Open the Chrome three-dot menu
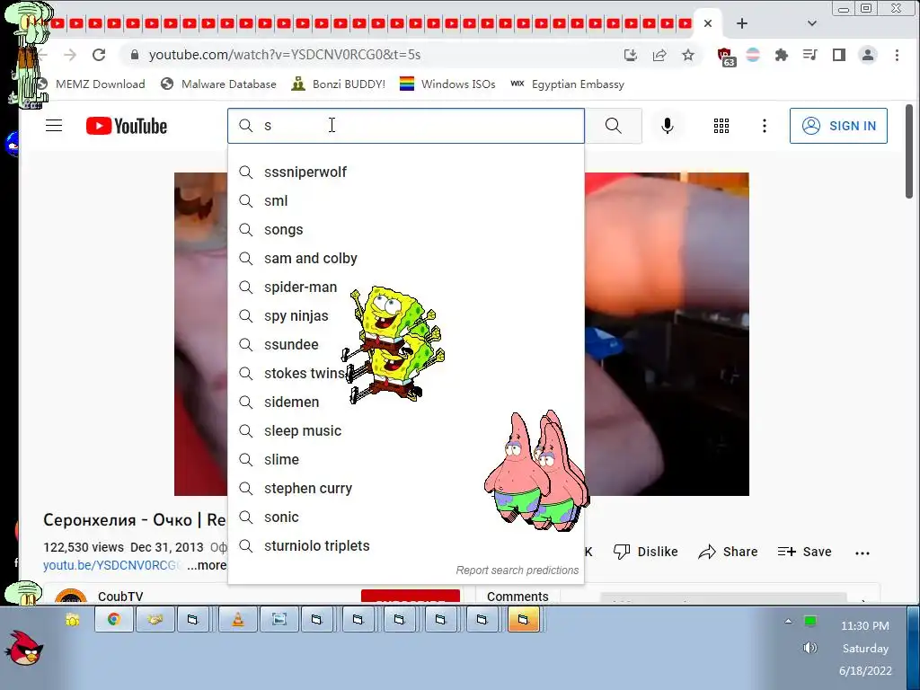Viewport: 920px width, 690px height. [897, 55]
